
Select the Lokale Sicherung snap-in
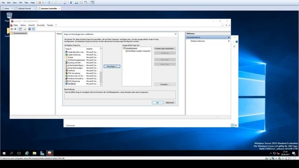[82, 55]
